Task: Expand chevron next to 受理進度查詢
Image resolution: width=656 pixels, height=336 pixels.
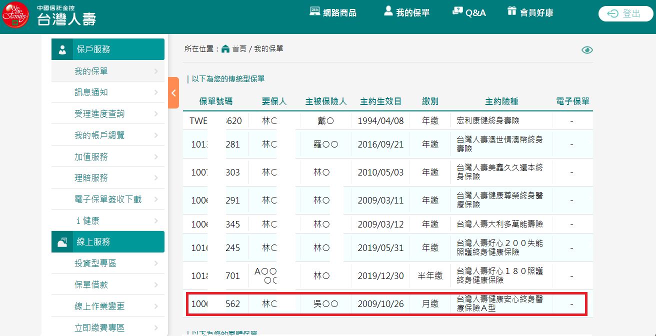Action: point(156,114)
